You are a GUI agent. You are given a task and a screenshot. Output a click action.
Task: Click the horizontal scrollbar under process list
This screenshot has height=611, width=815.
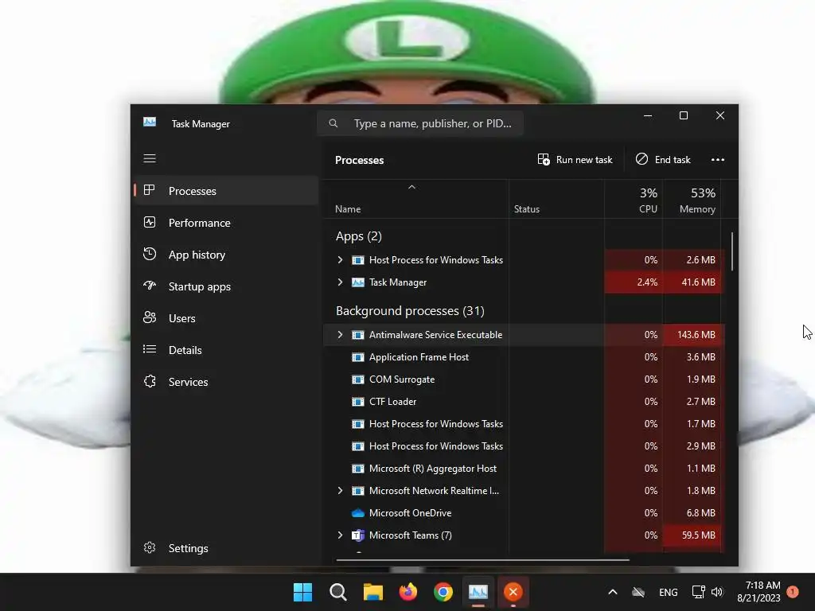click(x=482, y=560)
